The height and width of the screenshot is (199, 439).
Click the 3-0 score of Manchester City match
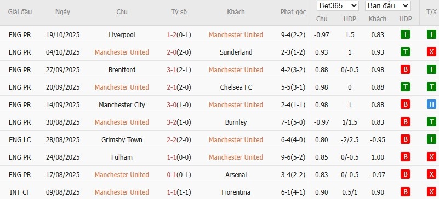click(x=172, y=105)
